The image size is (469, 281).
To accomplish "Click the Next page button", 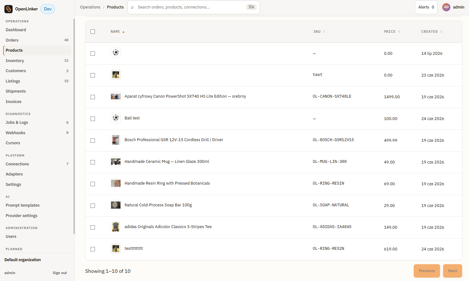I will [453, 271].
